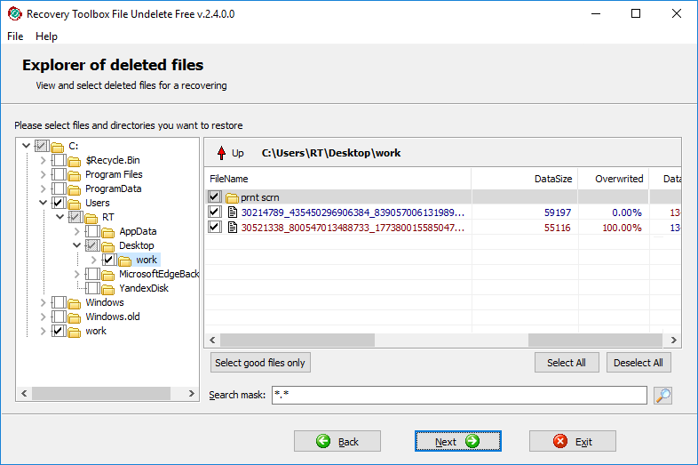Image resolution: width=698 pixels, height=465 pixels.
Task: Quit with the Exit button
Action: [x=573, y=441]
